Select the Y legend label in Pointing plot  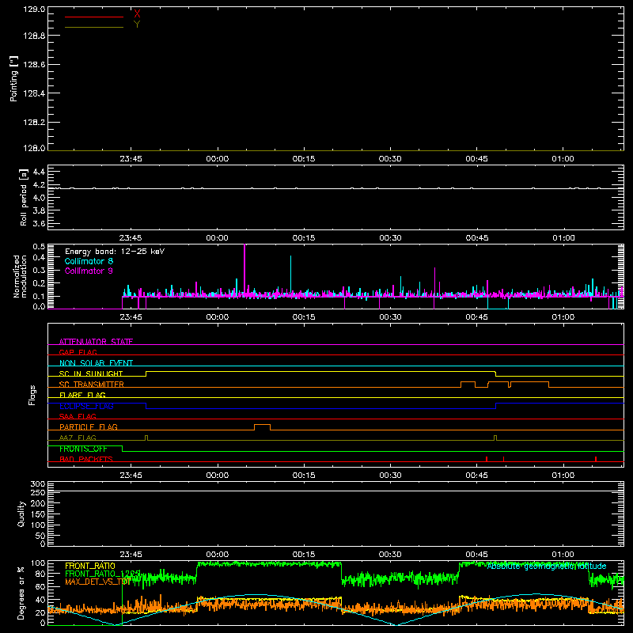click(x=137, y=25)
